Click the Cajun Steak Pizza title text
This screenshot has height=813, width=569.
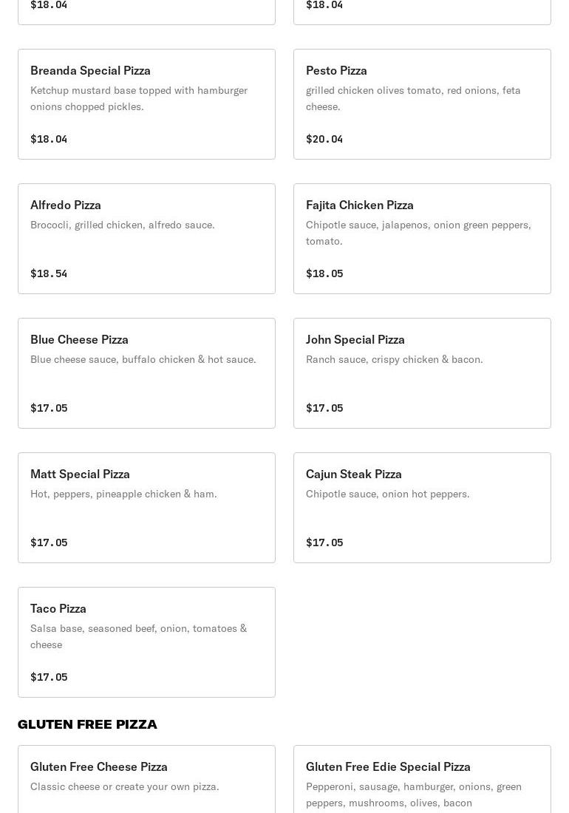(354, 474)
